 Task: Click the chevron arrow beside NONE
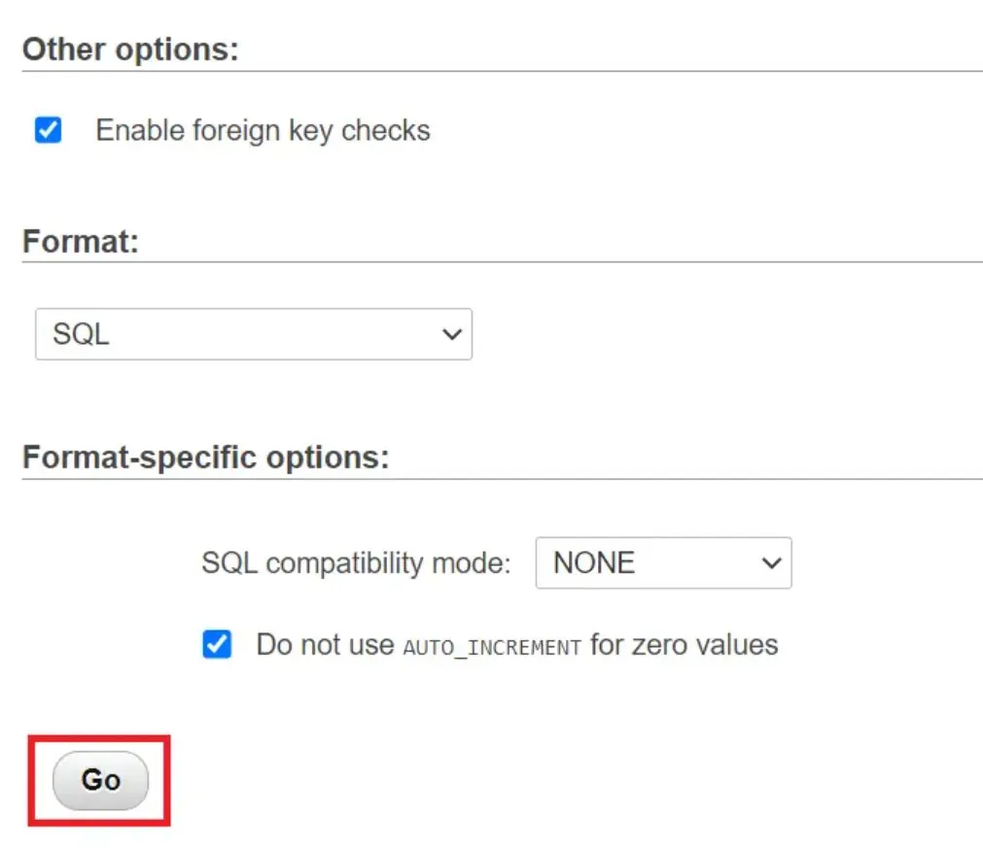coord(771,563)
